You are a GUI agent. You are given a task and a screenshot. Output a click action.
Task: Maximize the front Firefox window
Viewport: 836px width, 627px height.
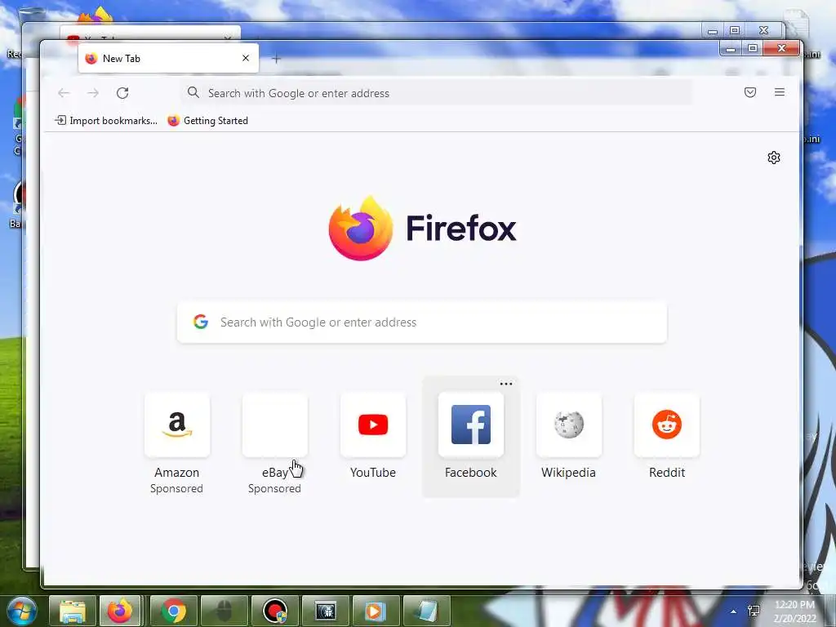(753, 48)
